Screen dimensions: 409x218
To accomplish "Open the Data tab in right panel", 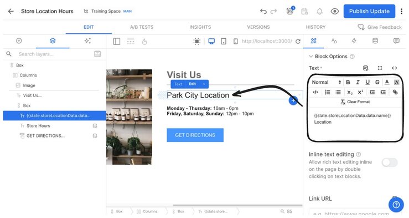I will [x=375, y=41].
